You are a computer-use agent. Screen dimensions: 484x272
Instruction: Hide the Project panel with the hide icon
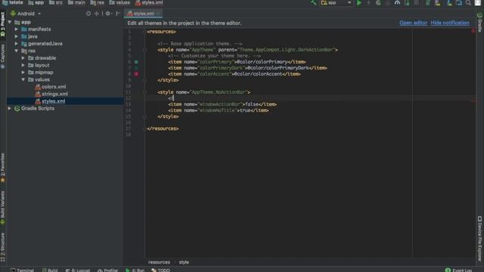tap(118, 14)
